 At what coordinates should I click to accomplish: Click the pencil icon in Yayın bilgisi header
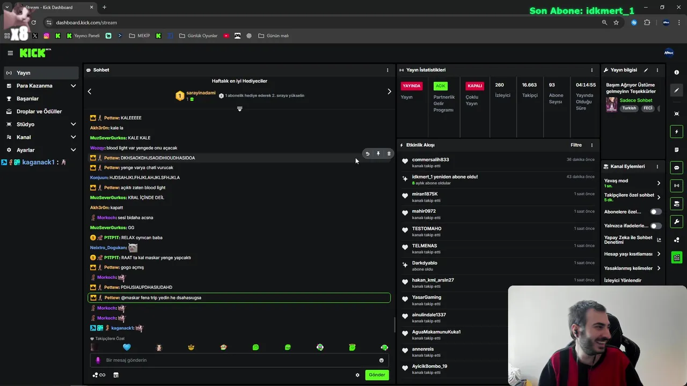pos(646,70)
